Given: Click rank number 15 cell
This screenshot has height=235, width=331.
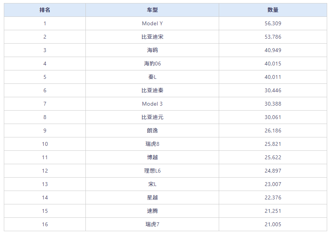Looking at the screenshot, I should [x=45, y=211].
